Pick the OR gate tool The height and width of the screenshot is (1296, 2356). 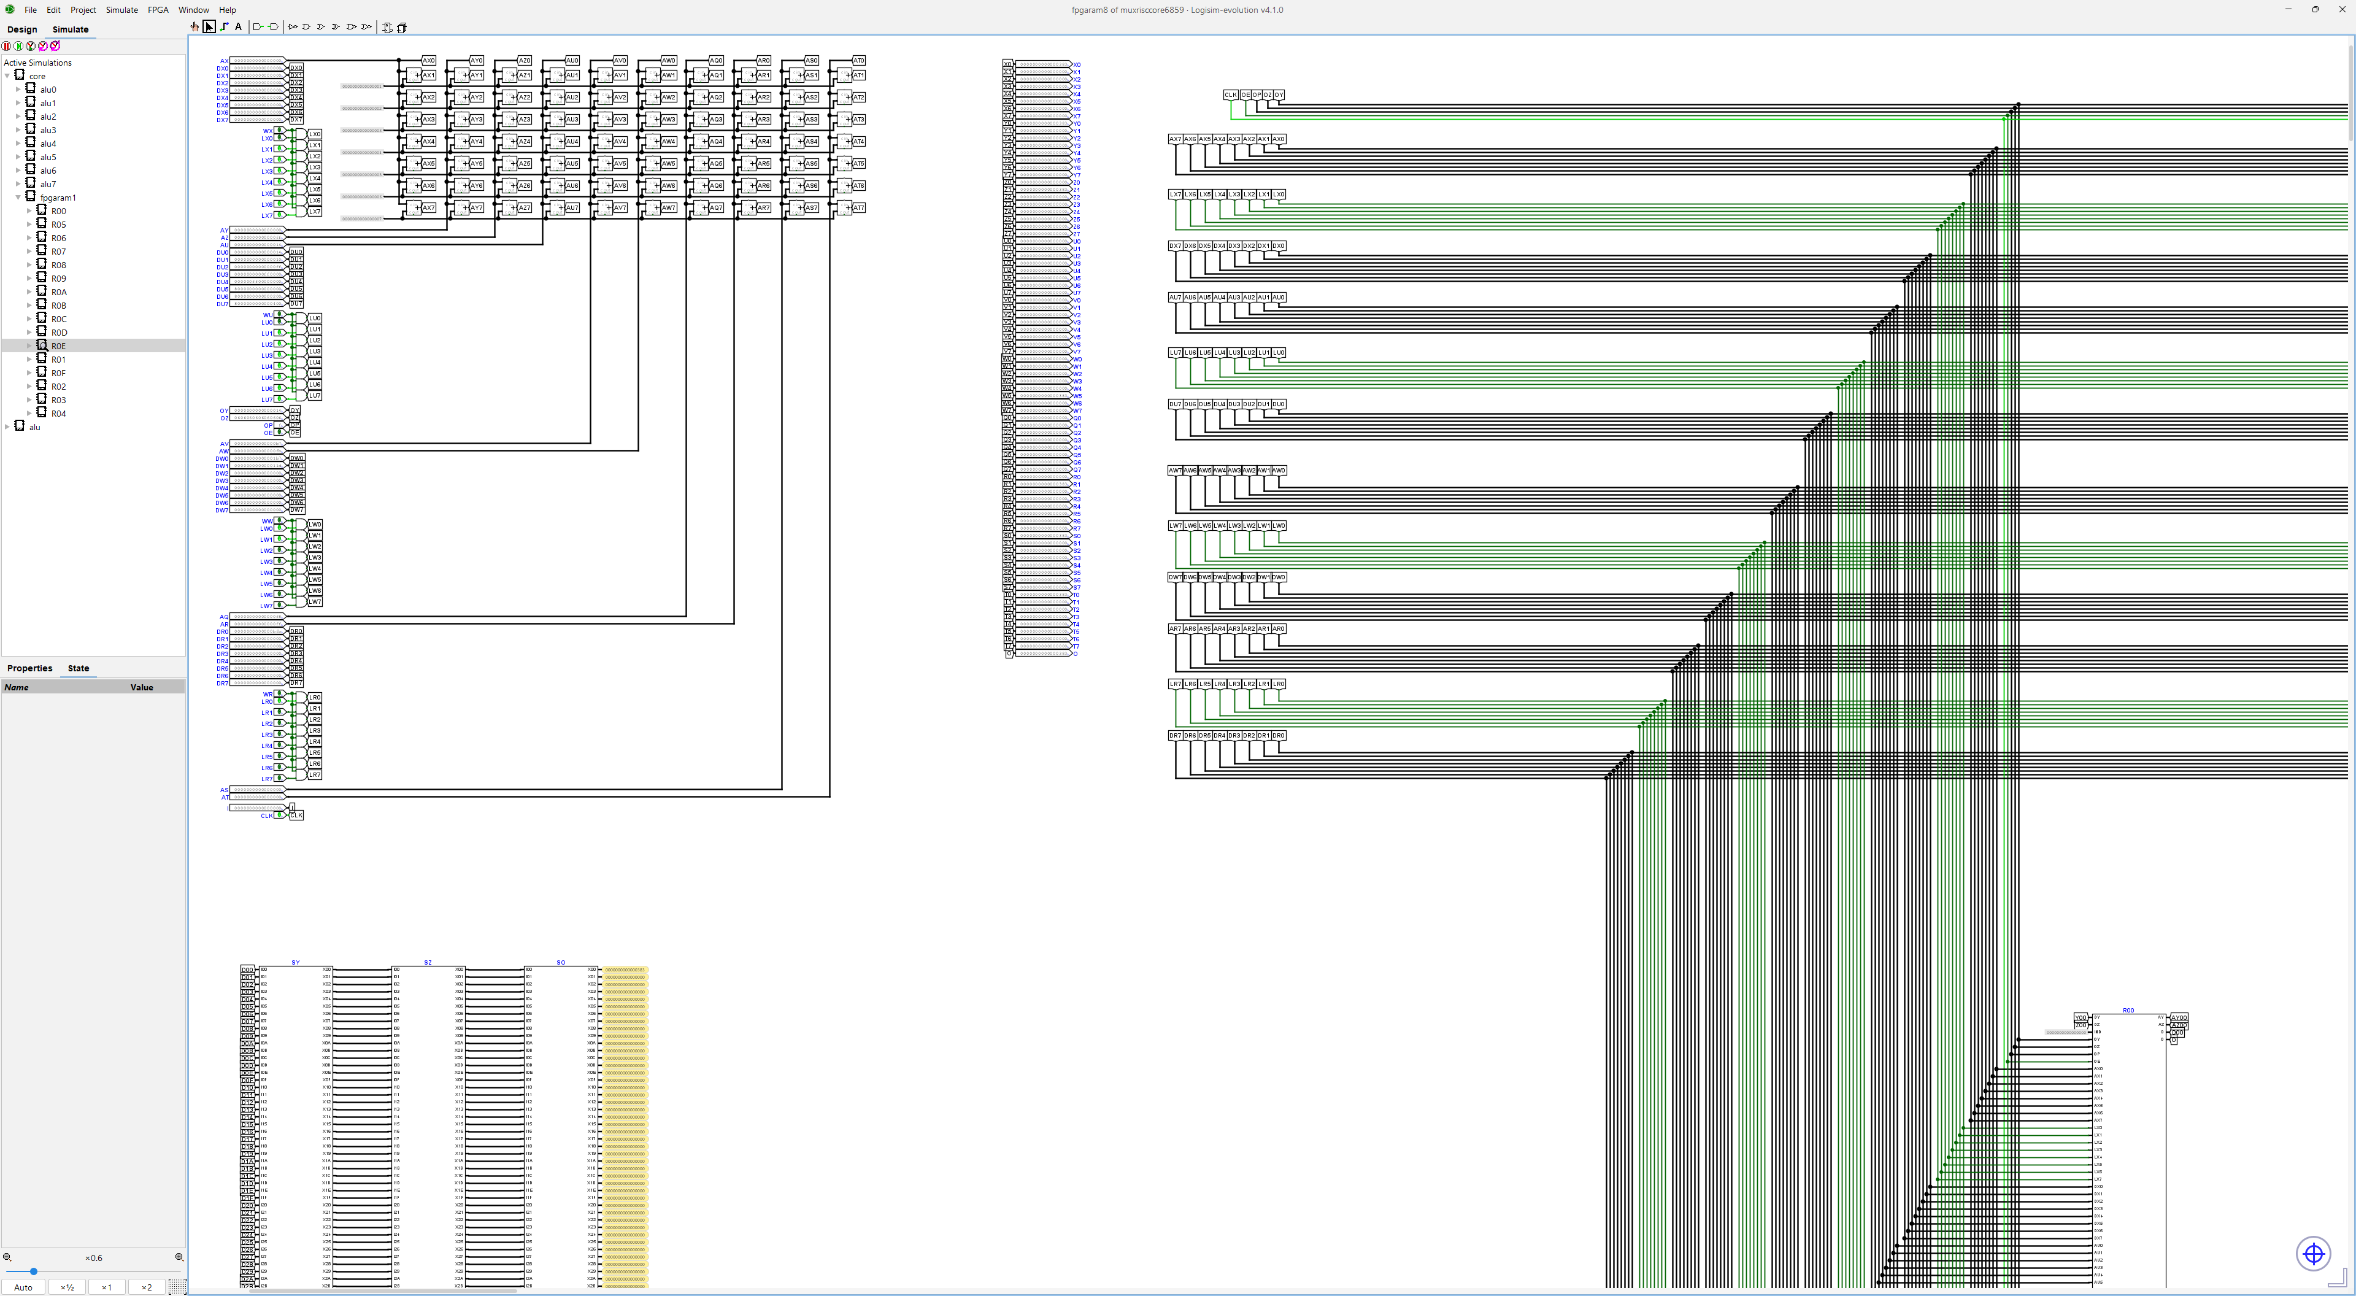pos(322,26)
